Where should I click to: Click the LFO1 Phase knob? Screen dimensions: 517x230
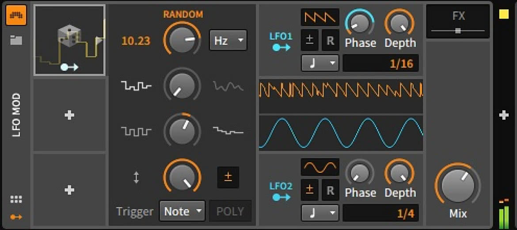coord(359,24)
